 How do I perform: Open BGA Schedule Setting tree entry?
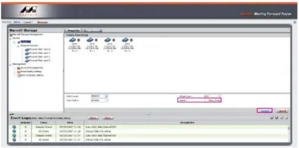tap(32, 75)
